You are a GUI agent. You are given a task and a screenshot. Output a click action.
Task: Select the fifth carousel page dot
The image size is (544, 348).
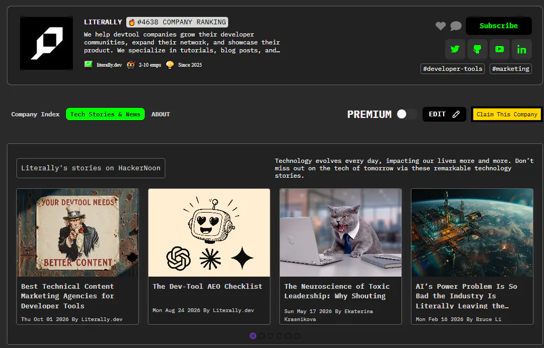click(x=288, y=336)
